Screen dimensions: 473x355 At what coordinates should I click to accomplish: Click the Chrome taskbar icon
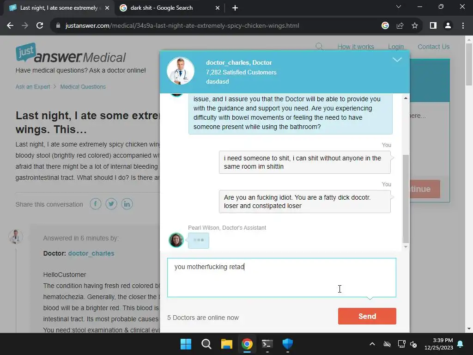tap(247, 344)
